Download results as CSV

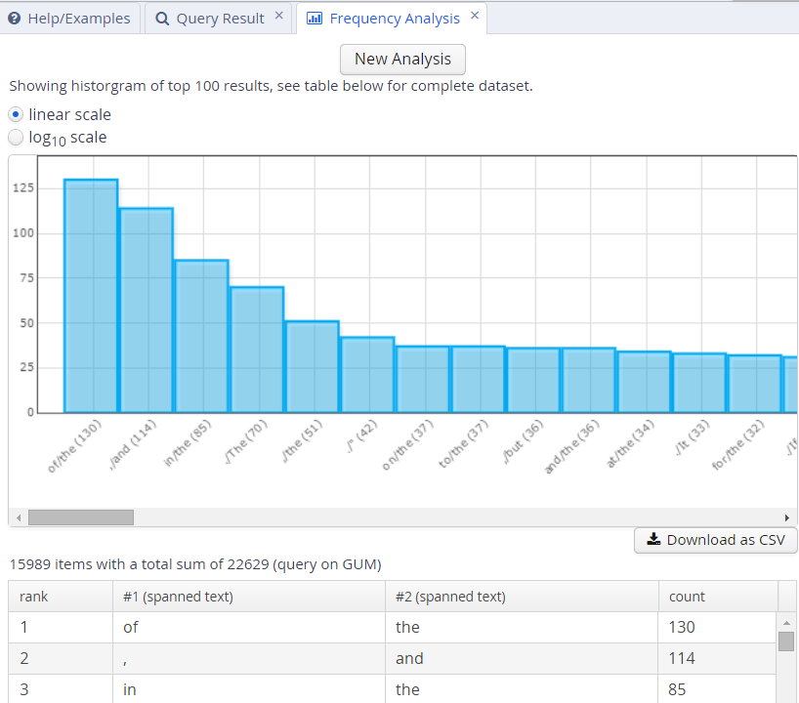pyautogui.click(x=715, y=540)
